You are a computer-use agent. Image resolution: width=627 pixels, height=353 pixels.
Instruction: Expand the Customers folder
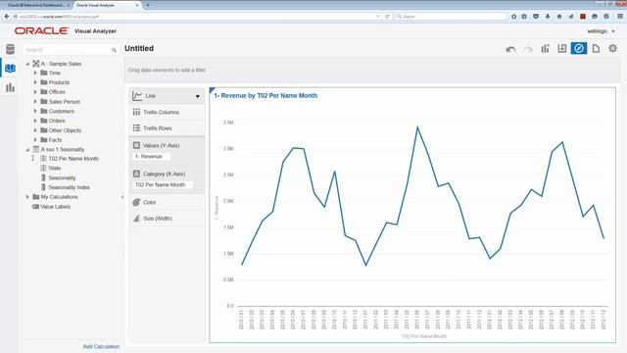pyautogui.click(x=35, y=111)
